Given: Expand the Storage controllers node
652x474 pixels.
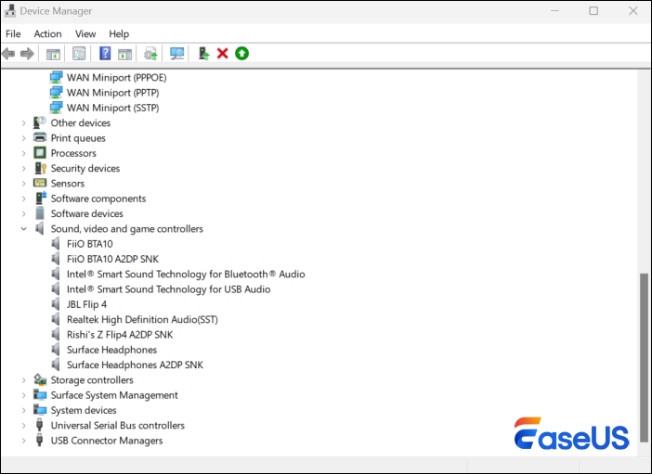Looking at the screenshot, I should point(24,380).
